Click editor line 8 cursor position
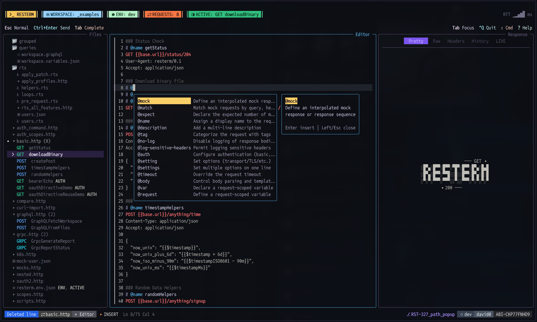Viewport: 537px width, 322px height. click(x=134, y=88)
